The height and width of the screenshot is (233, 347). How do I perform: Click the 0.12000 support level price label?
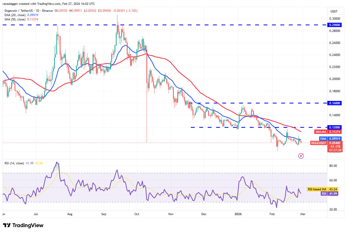click(334, 127)
